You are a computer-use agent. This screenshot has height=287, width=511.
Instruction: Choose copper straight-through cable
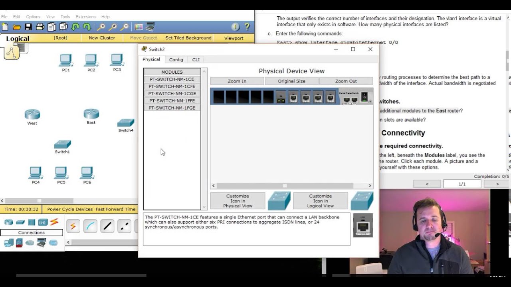pyautogui.click(x=107, y=226)
